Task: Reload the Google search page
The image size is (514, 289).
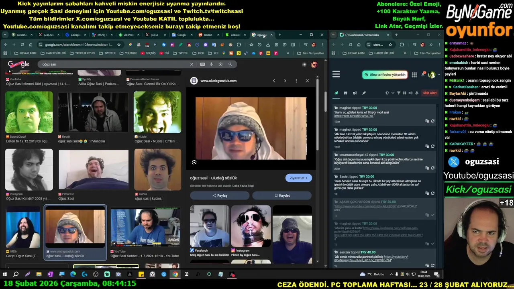Action: [22, 45]
